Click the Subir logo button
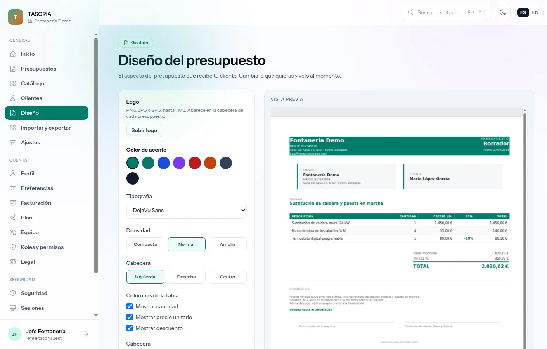The height and width of the screenshot is (349, 547). click(144, 130)
